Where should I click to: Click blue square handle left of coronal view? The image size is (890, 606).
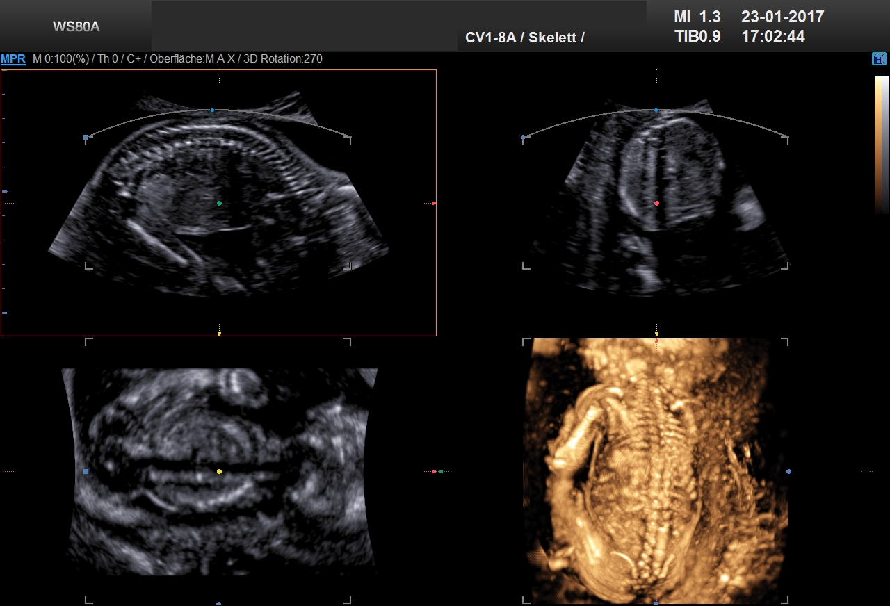coord(86,471)
